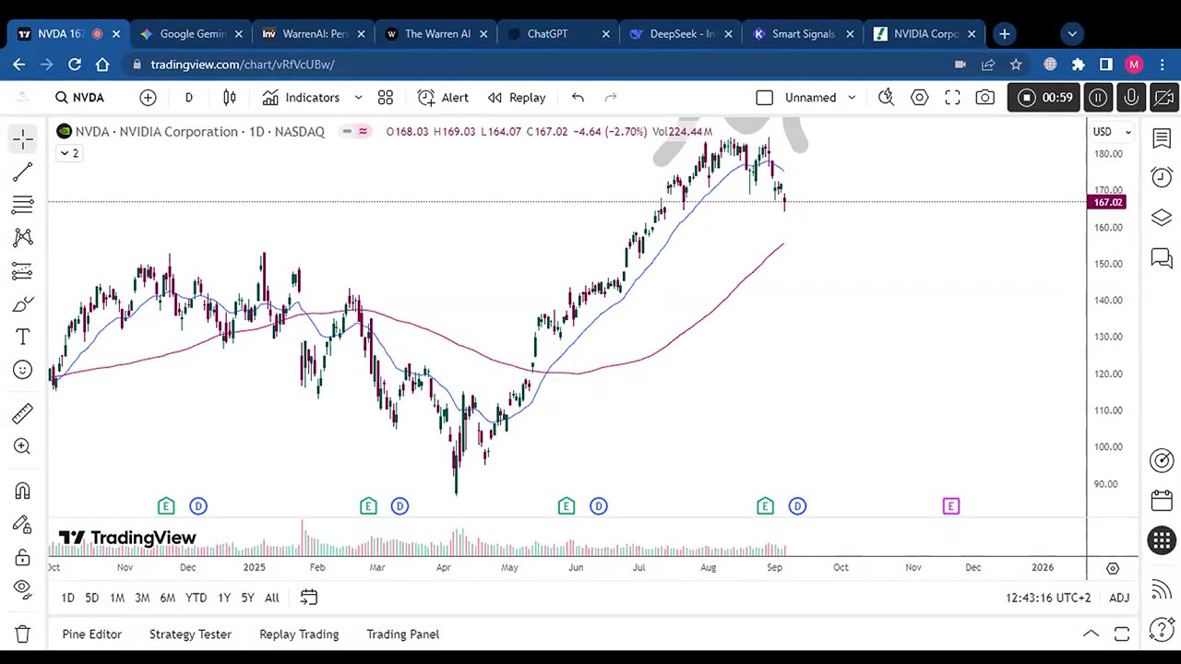This screenshot has width=1181, height=664.
Task: Select the ruler measure tool
Action: 23,414
